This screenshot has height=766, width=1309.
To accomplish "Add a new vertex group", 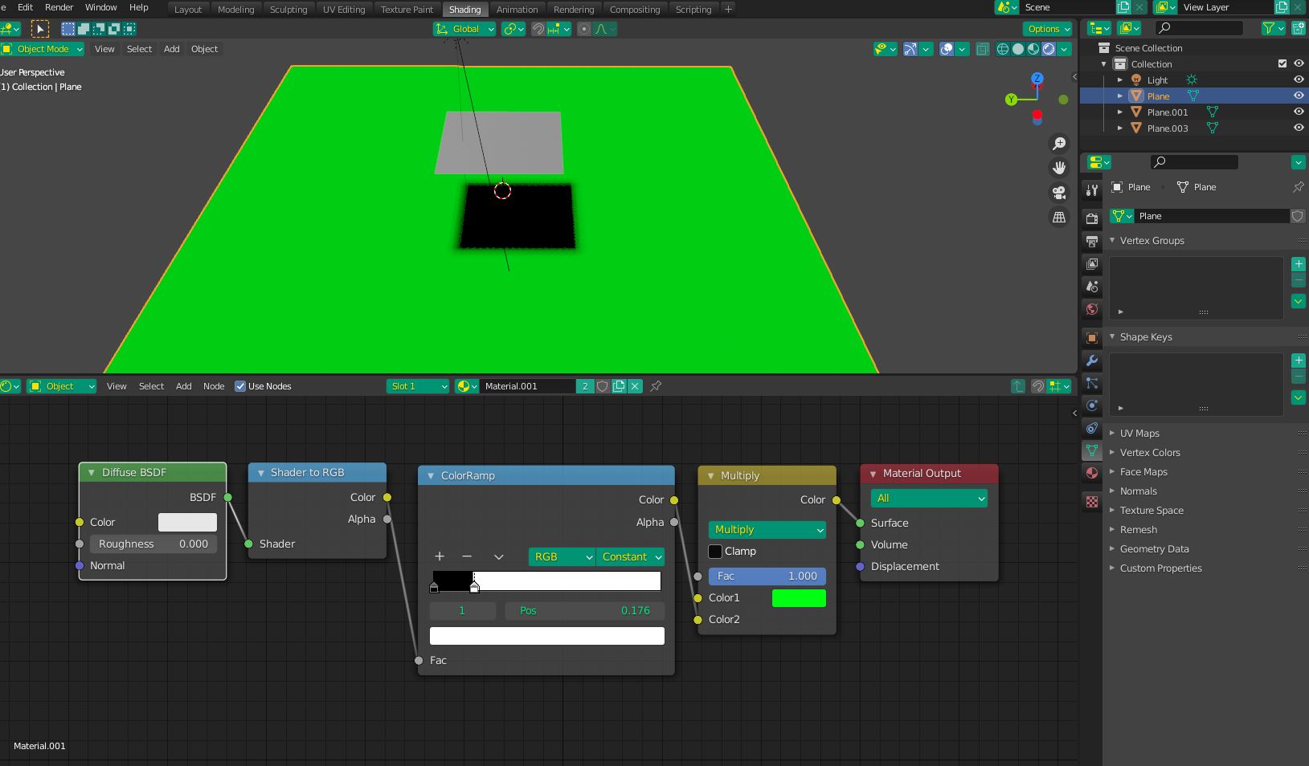I will 1299,264.
